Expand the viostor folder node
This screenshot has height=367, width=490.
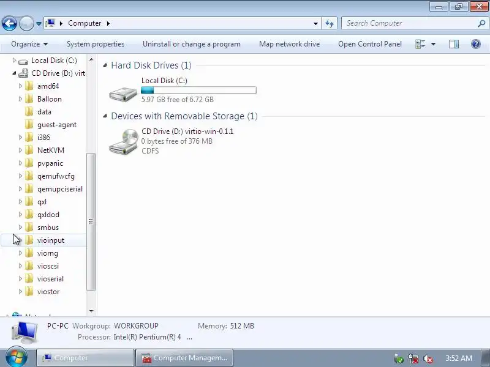tap(20, 292)
